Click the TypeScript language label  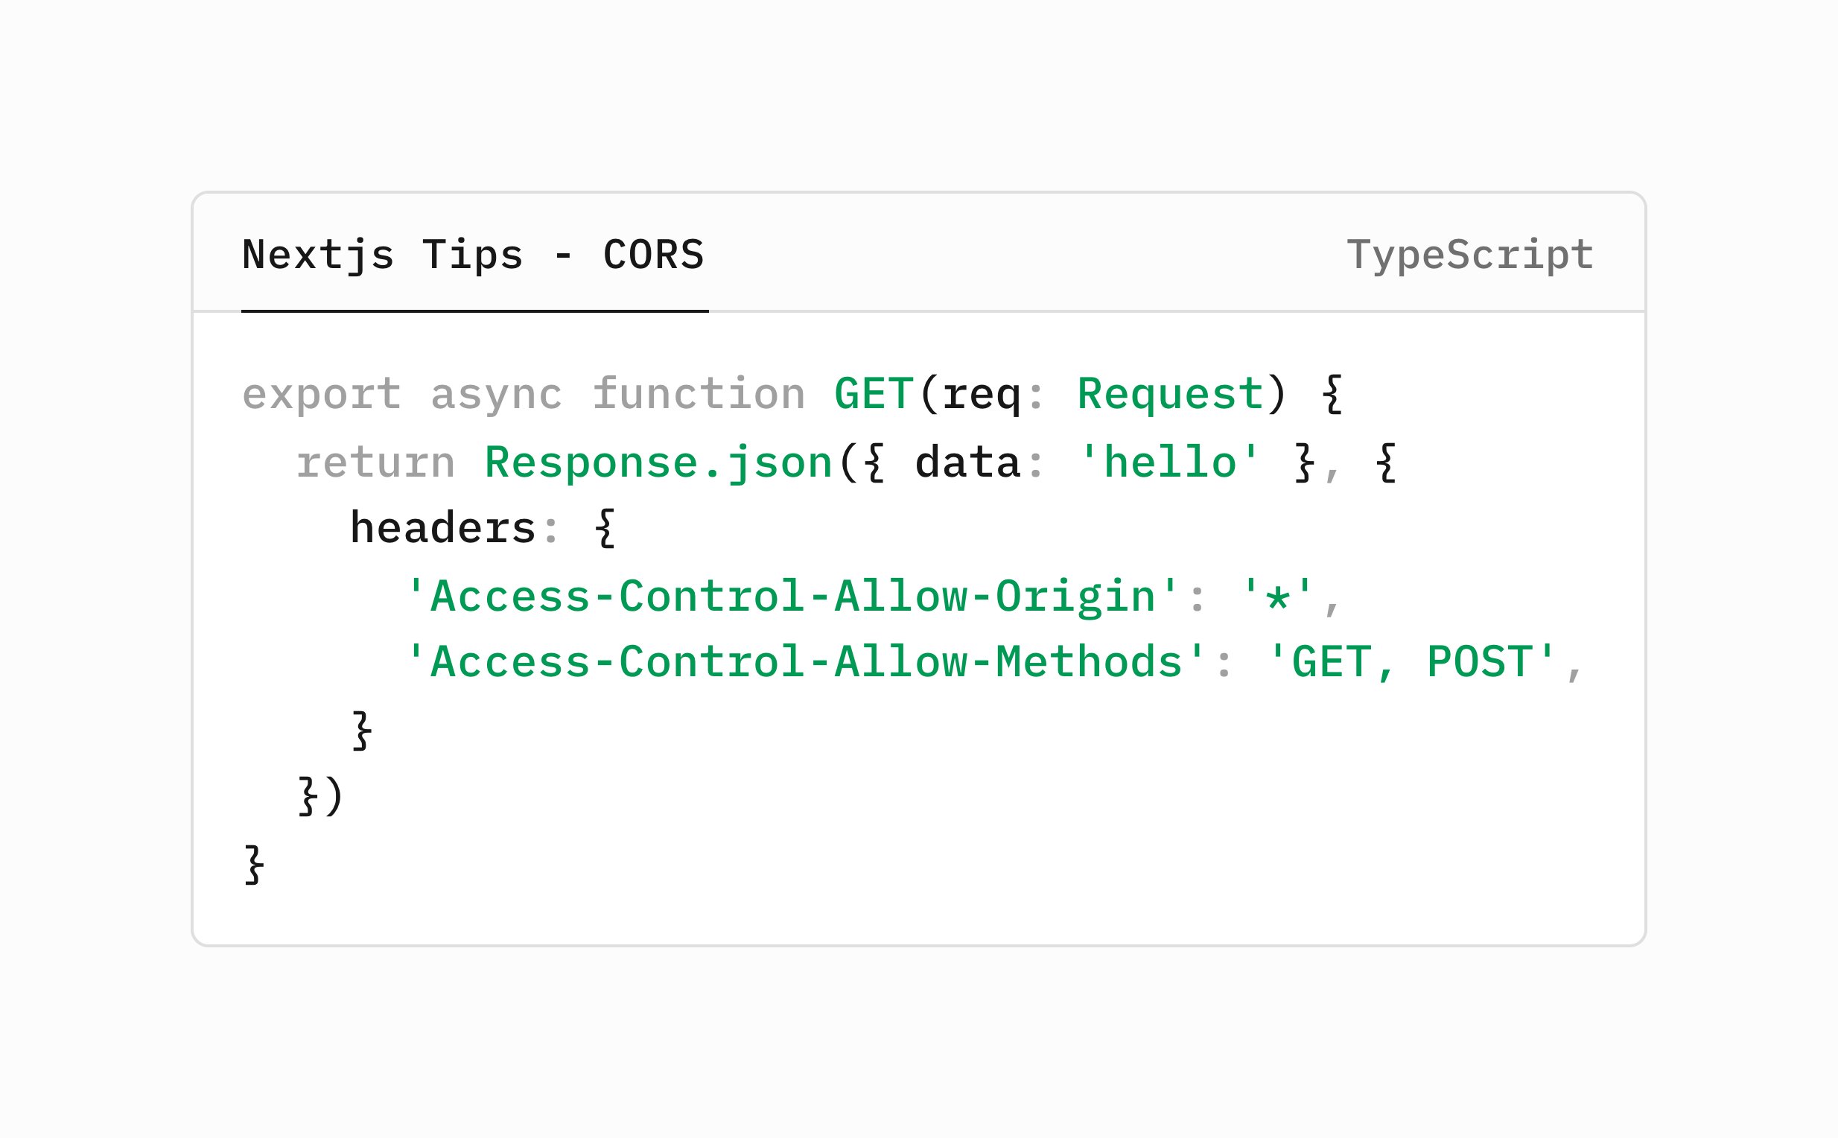1469,255
